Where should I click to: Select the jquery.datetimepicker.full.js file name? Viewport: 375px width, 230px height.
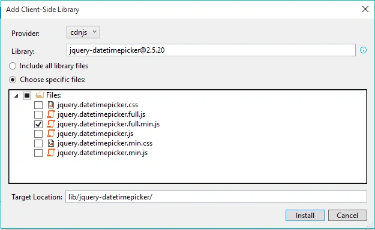pos(101,114)
